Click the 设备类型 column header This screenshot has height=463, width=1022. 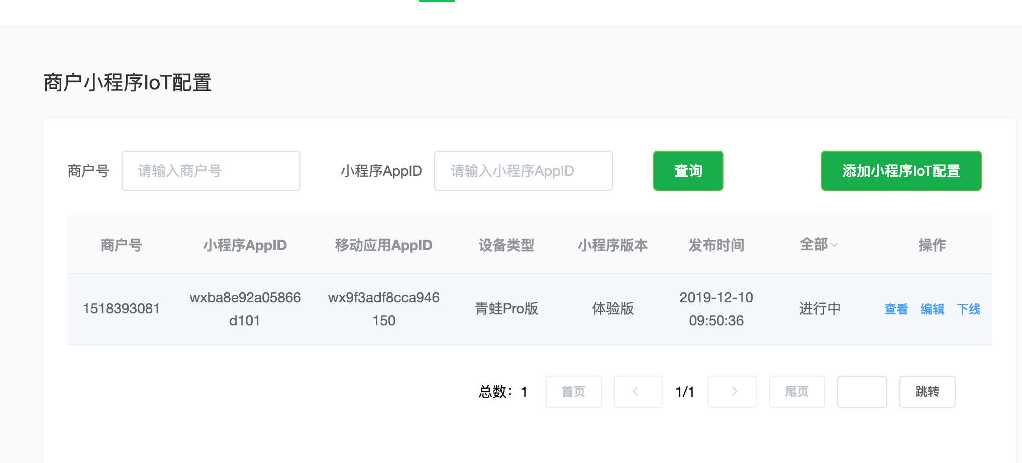[x=506, y=245]
